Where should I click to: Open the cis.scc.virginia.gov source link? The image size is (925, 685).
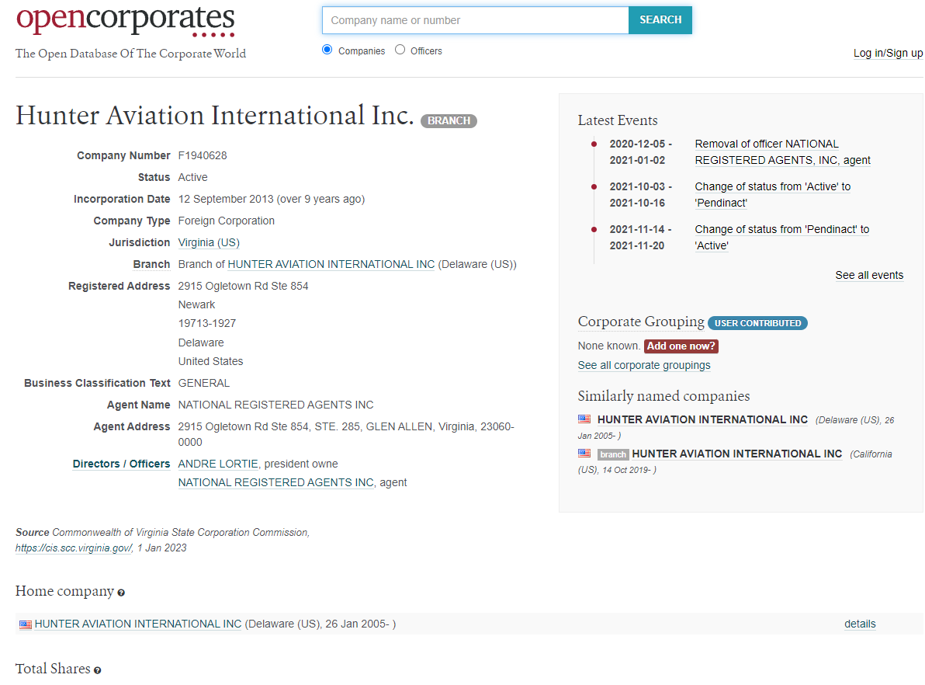pos(74,548)
